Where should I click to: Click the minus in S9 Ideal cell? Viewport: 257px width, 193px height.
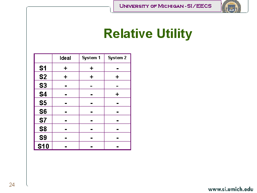tap(66, 138)
